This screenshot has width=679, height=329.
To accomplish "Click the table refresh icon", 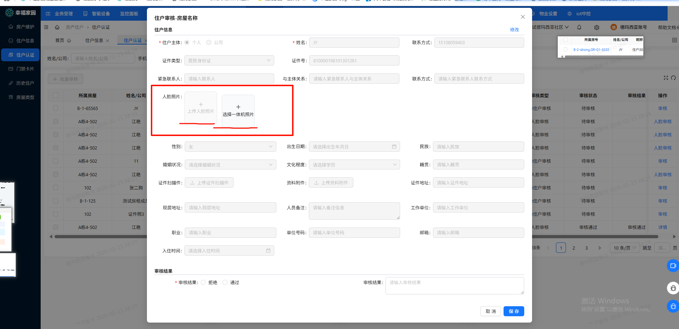I will click(x=673, y=78).
